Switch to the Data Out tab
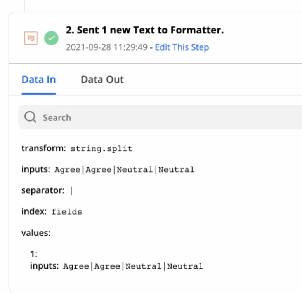 pos(102,80)
